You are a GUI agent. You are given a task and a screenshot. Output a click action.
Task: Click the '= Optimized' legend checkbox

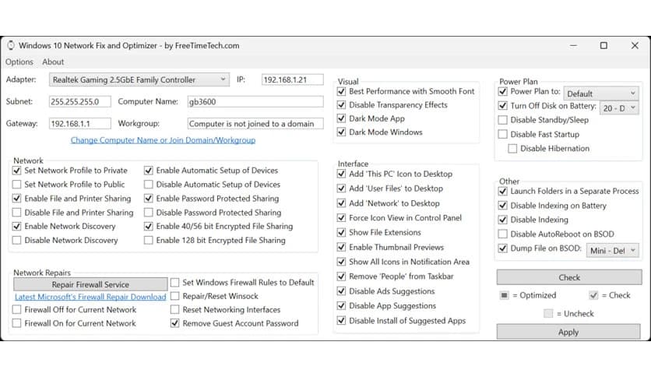point(504,295)
